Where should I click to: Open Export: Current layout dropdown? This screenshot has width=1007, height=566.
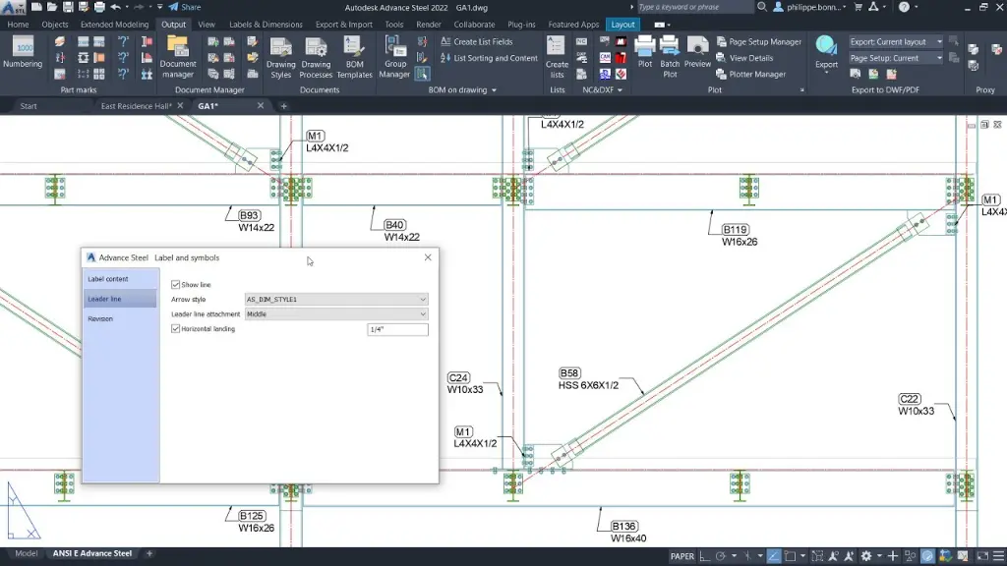pos(896,41)
